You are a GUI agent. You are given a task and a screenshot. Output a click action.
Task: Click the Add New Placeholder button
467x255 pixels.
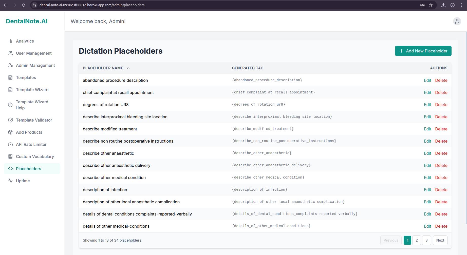[423, 51]
